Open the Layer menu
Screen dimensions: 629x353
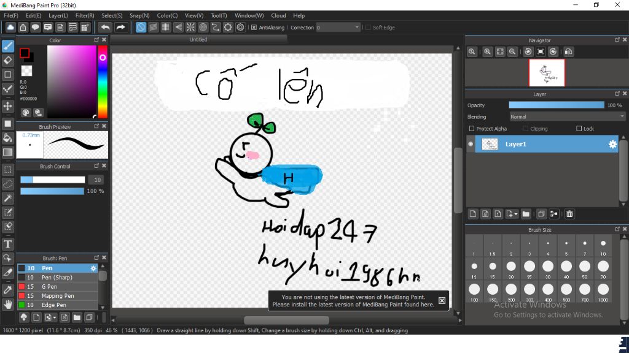pyautogui.click(x=58, y=15)
